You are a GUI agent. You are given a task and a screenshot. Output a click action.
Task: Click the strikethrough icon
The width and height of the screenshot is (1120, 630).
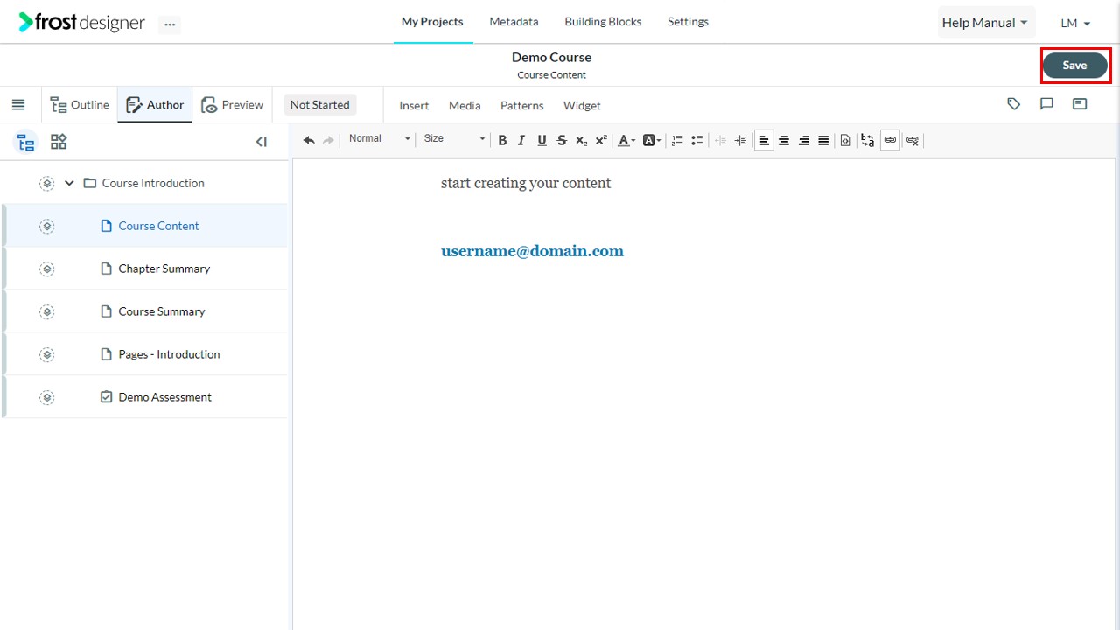(x=562, y=140)
